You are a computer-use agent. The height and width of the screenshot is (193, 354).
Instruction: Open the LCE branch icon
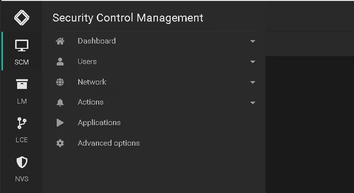[x=22, y=123]
